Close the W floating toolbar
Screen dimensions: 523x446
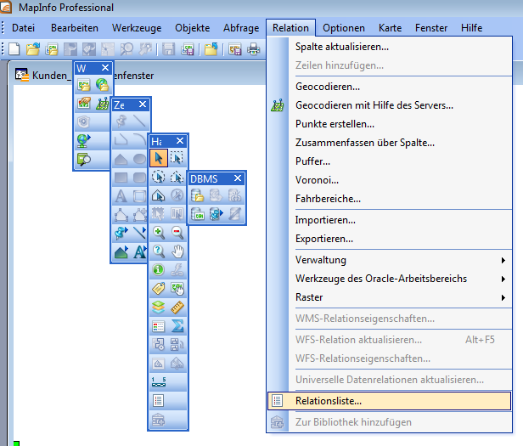(105, 68)
